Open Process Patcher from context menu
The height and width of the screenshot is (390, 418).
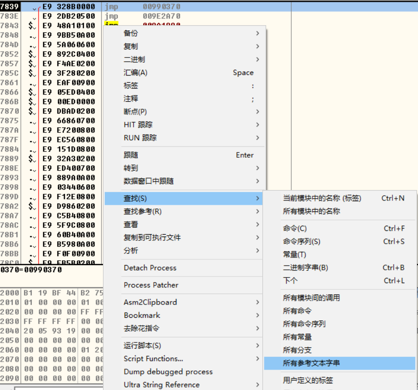[x=151, y=285]
